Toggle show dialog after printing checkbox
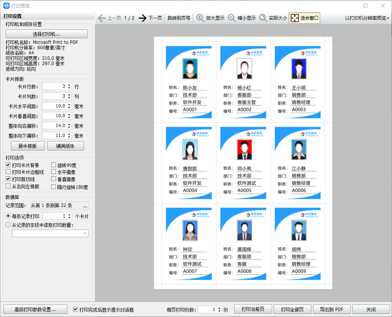392x317 pixels. (x=75, y=309)
